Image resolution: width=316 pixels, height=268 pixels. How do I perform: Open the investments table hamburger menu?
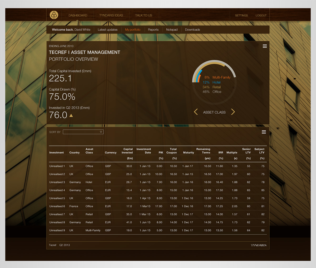pos(264,132)
